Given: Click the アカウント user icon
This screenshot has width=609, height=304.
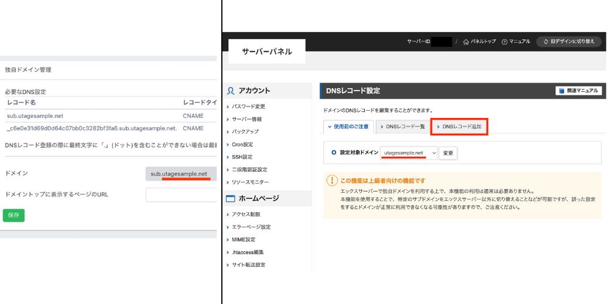Looking at the screenshot, I should [230, 91].
